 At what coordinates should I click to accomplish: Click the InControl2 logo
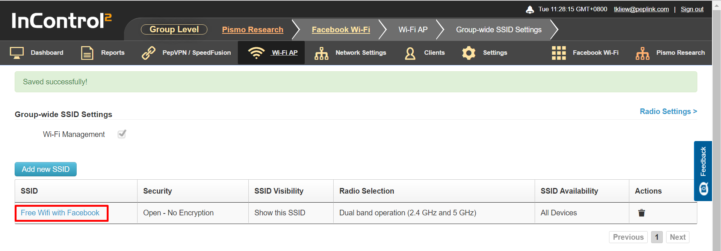point(62,21)
